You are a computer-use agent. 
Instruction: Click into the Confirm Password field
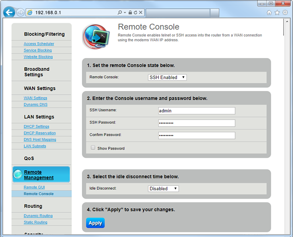coord(197,135)
